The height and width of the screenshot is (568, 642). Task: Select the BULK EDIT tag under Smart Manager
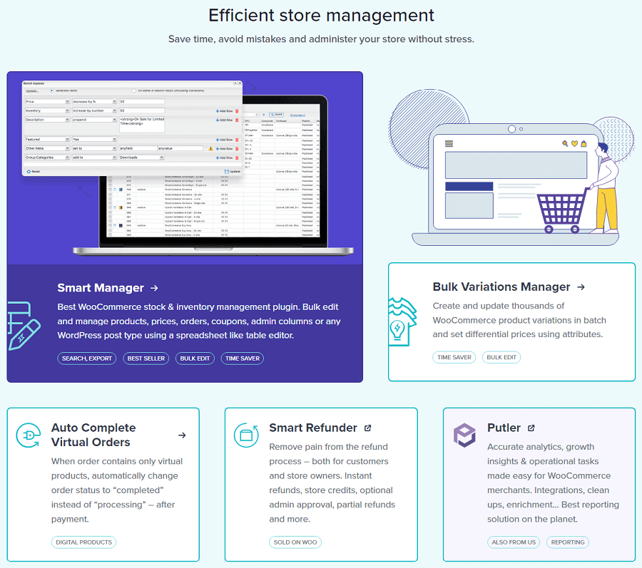pyautogui.click(x=195, y=358)
